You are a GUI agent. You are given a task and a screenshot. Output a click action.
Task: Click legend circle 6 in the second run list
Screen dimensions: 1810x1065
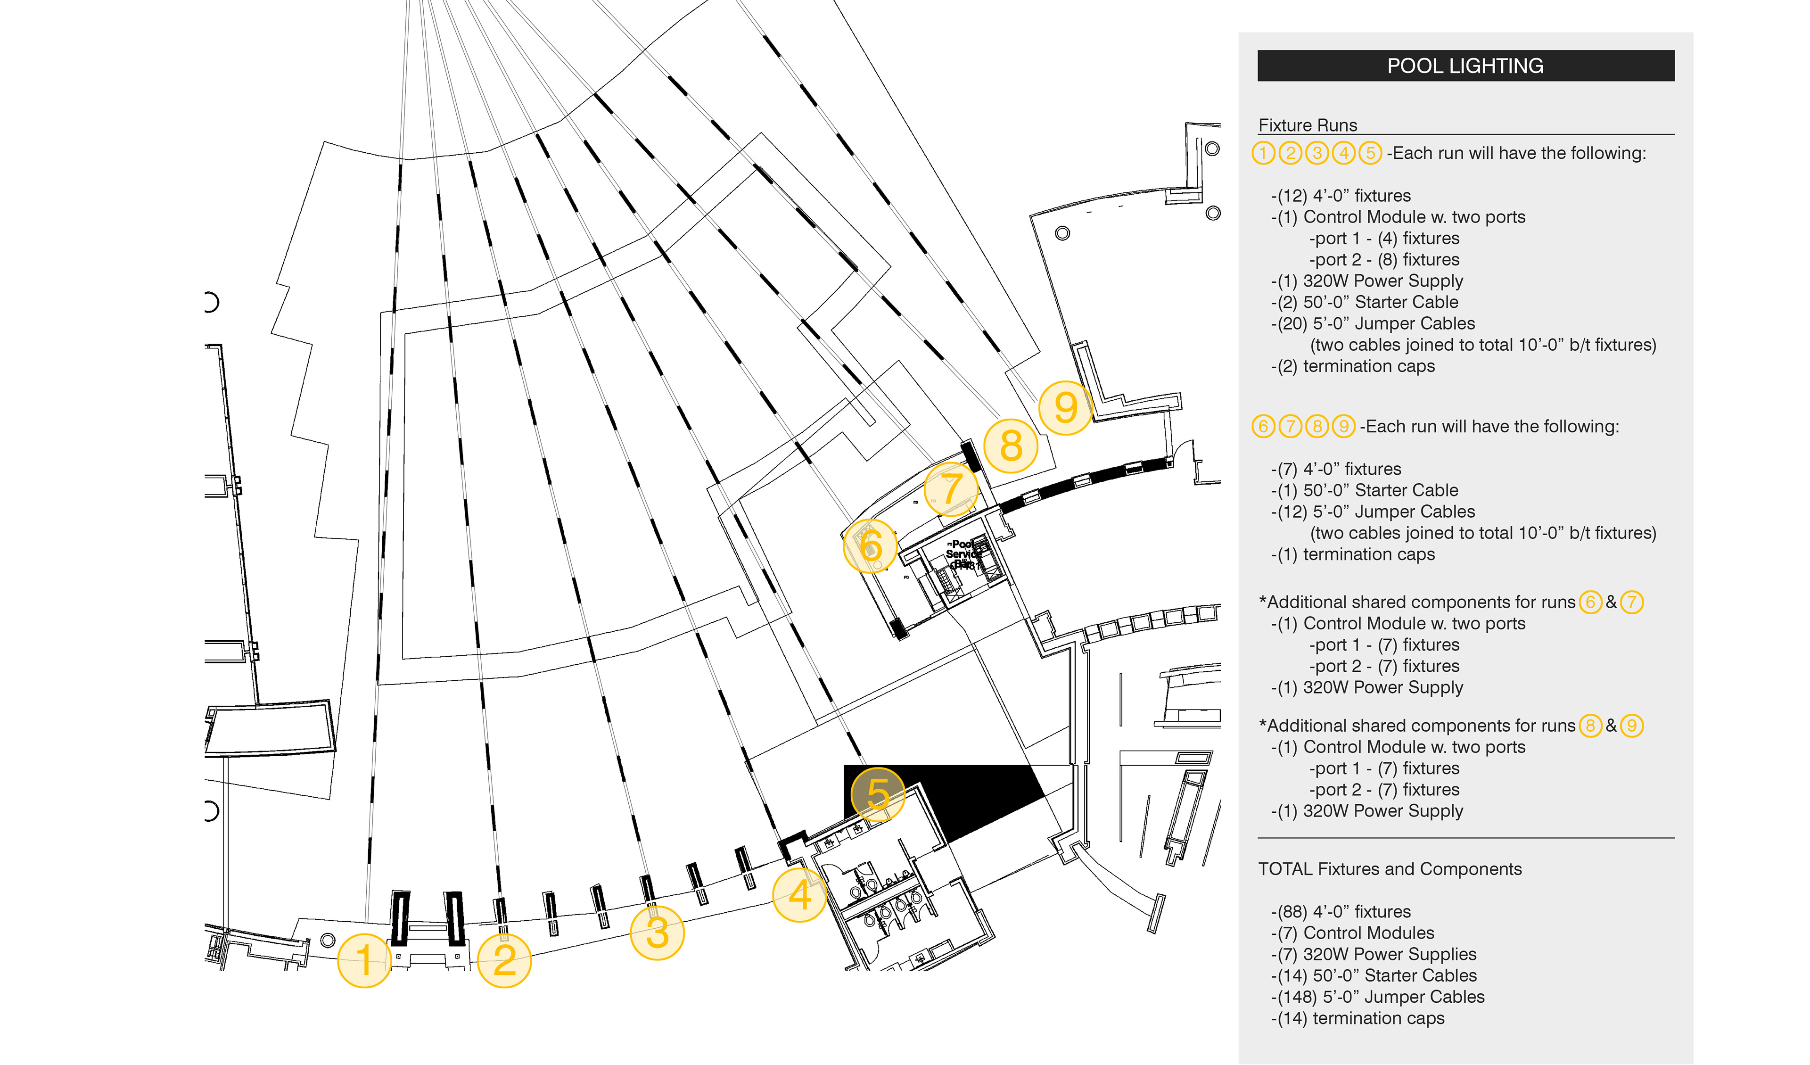[x=1263, y=426]
